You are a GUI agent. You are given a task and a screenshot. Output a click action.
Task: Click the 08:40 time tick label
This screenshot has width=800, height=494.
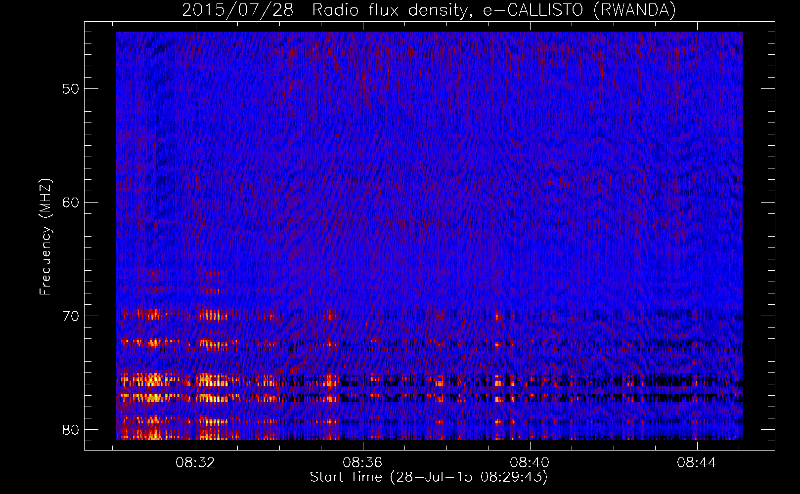[x=530, y=463]
